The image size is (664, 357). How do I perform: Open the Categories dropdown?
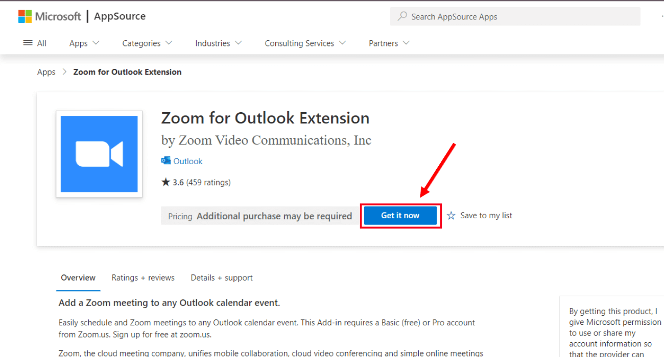click(147, 43)
